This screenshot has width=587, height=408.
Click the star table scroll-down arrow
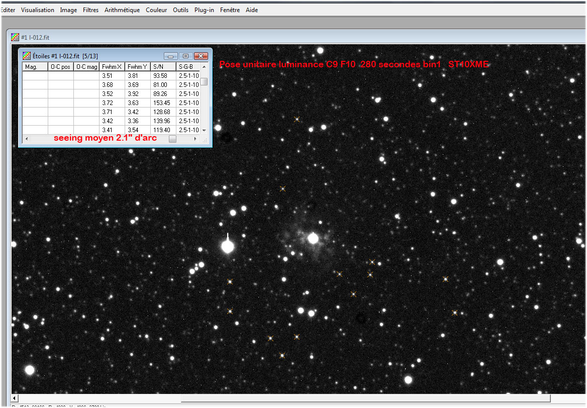(x=204, y=130)
